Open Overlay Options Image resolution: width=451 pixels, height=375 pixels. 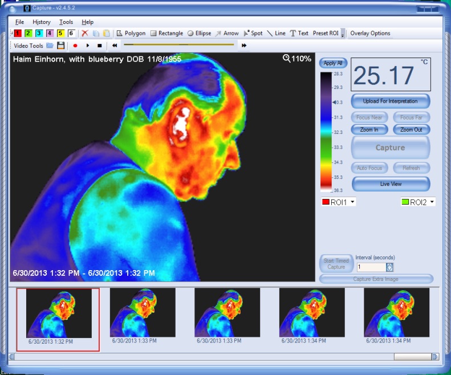coord(370,34)
